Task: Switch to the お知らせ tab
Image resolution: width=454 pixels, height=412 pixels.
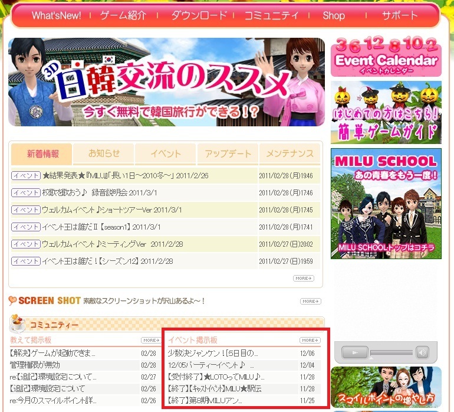Action: point(104,154)
